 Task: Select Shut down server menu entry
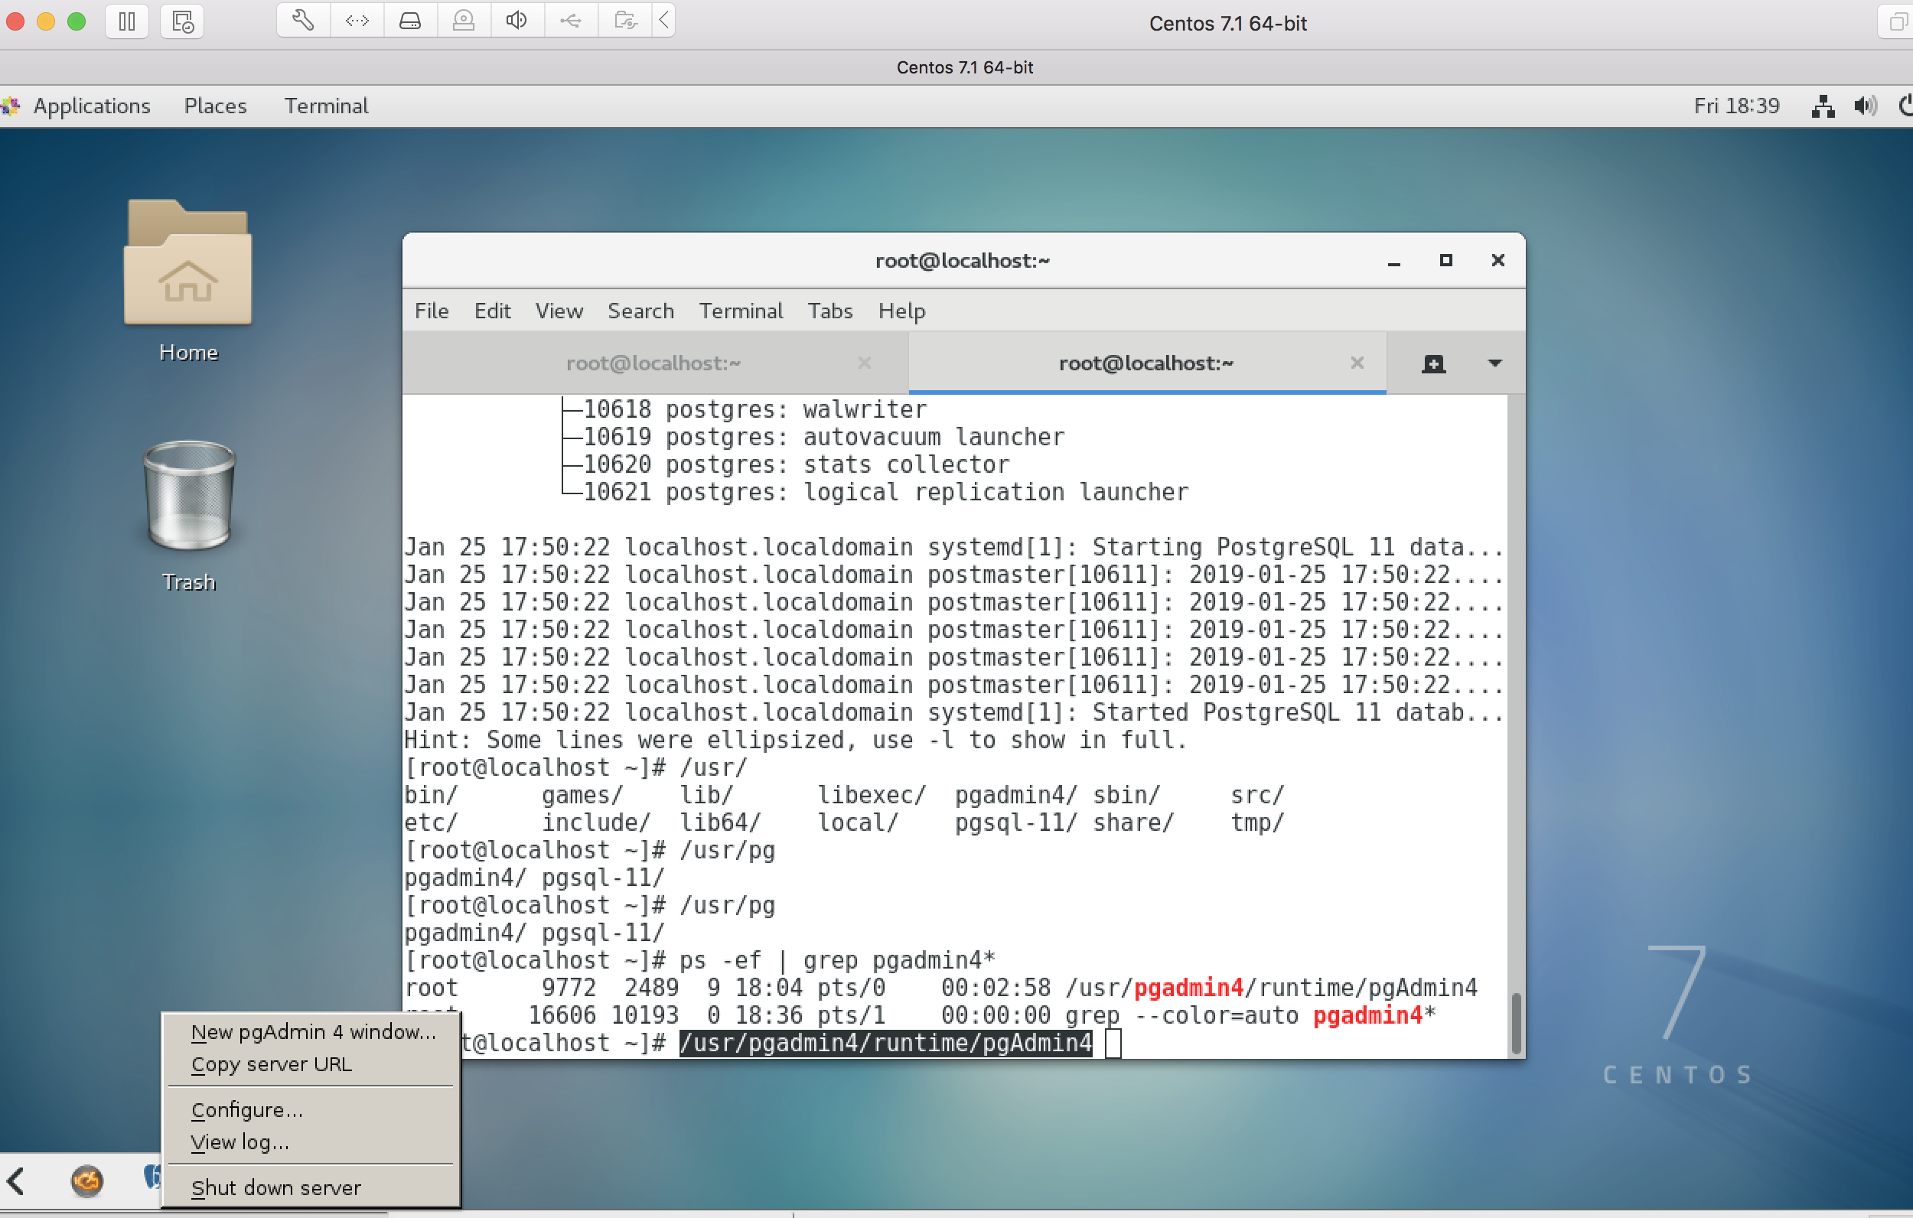tap(275, 1188)
